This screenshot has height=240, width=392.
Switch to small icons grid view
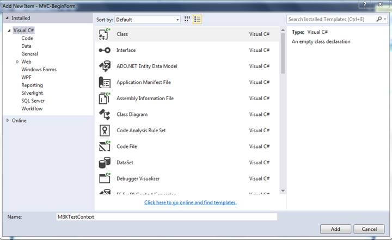coord(187,19)
